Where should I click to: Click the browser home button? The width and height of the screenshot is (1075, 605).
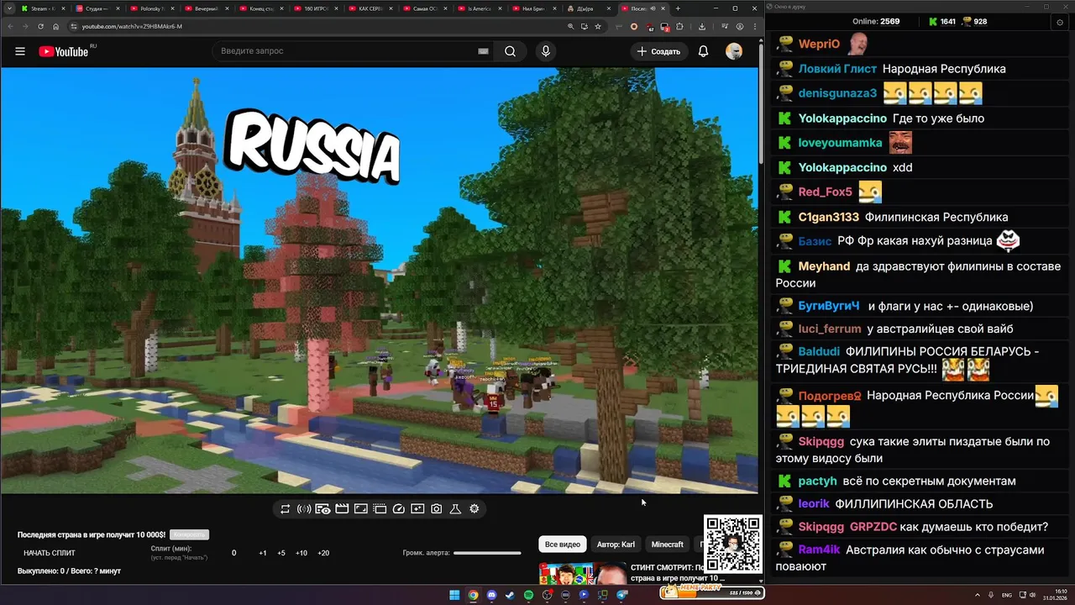click(56, 26)
